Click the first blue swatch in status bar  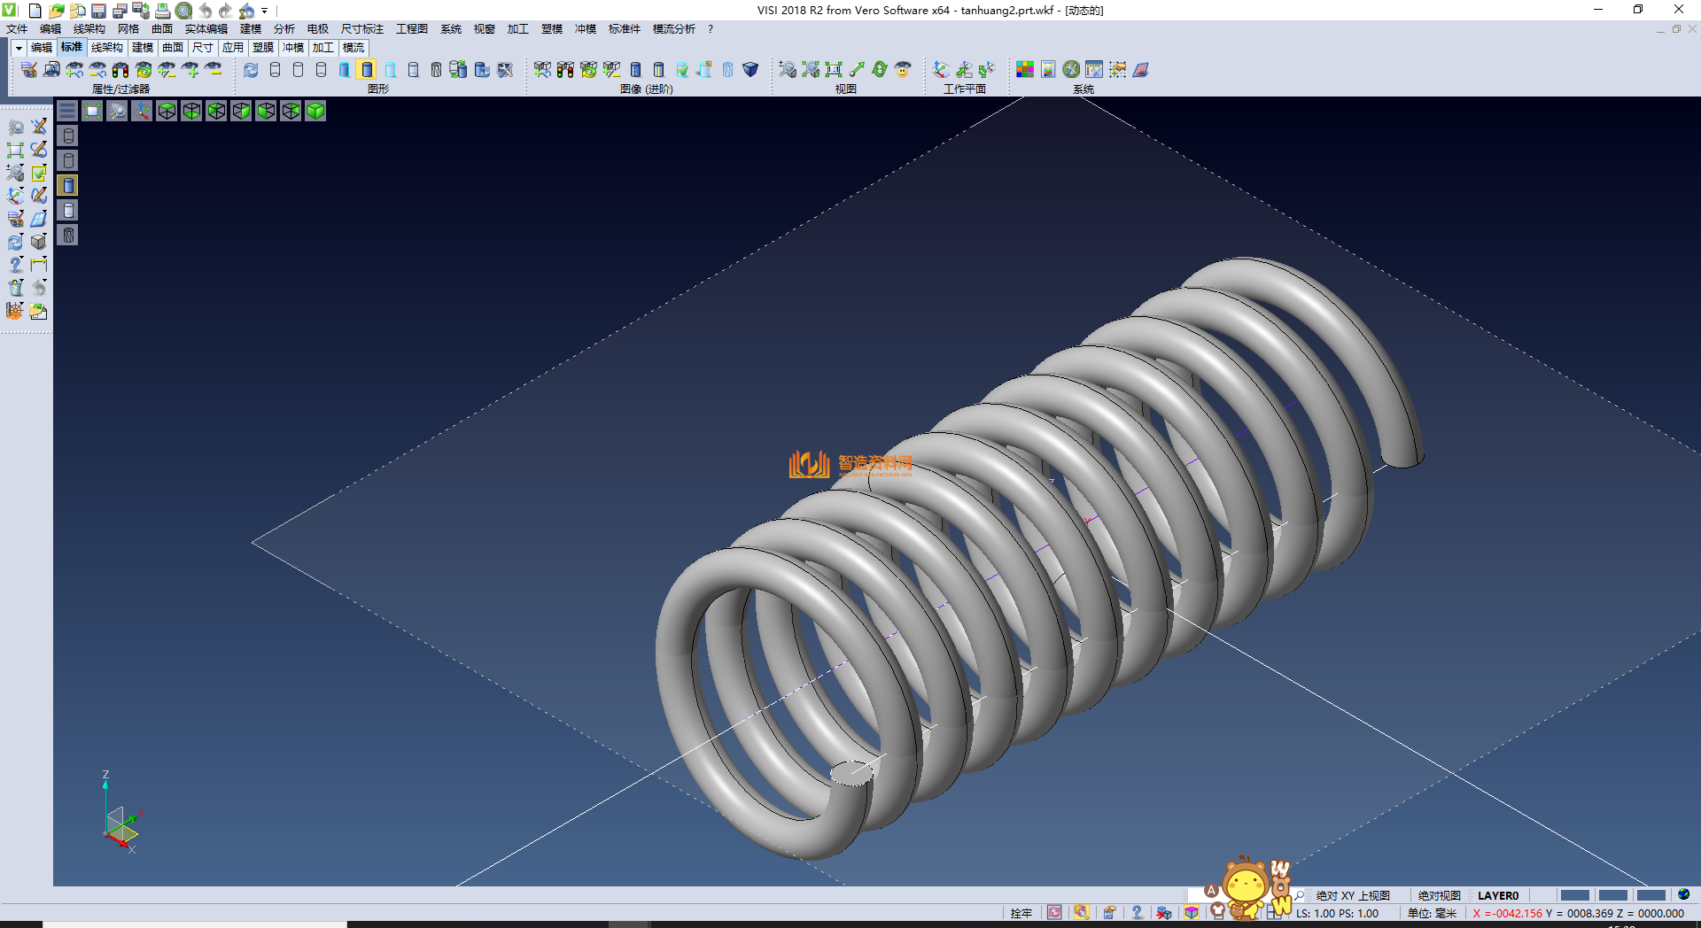tap(1574, 895)
